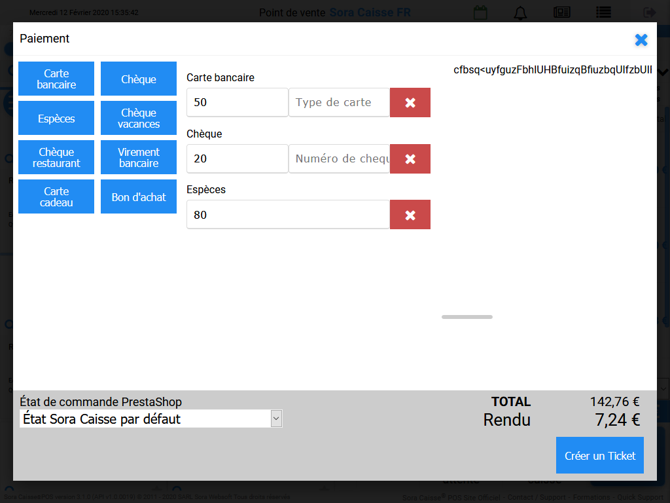Focus the Numéro de chèque field
The height and width of the screenshot is (503, 670).
click(x=339, y=159)
